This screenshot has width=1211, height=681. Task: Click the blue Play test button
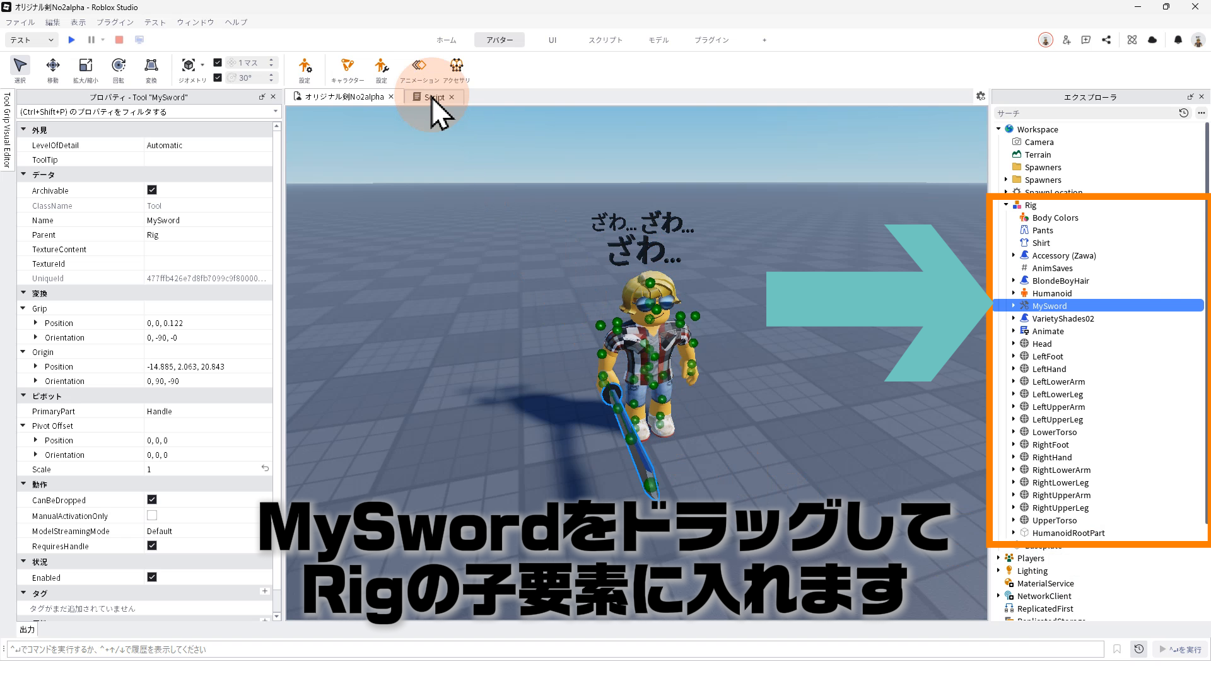point(71,40)
